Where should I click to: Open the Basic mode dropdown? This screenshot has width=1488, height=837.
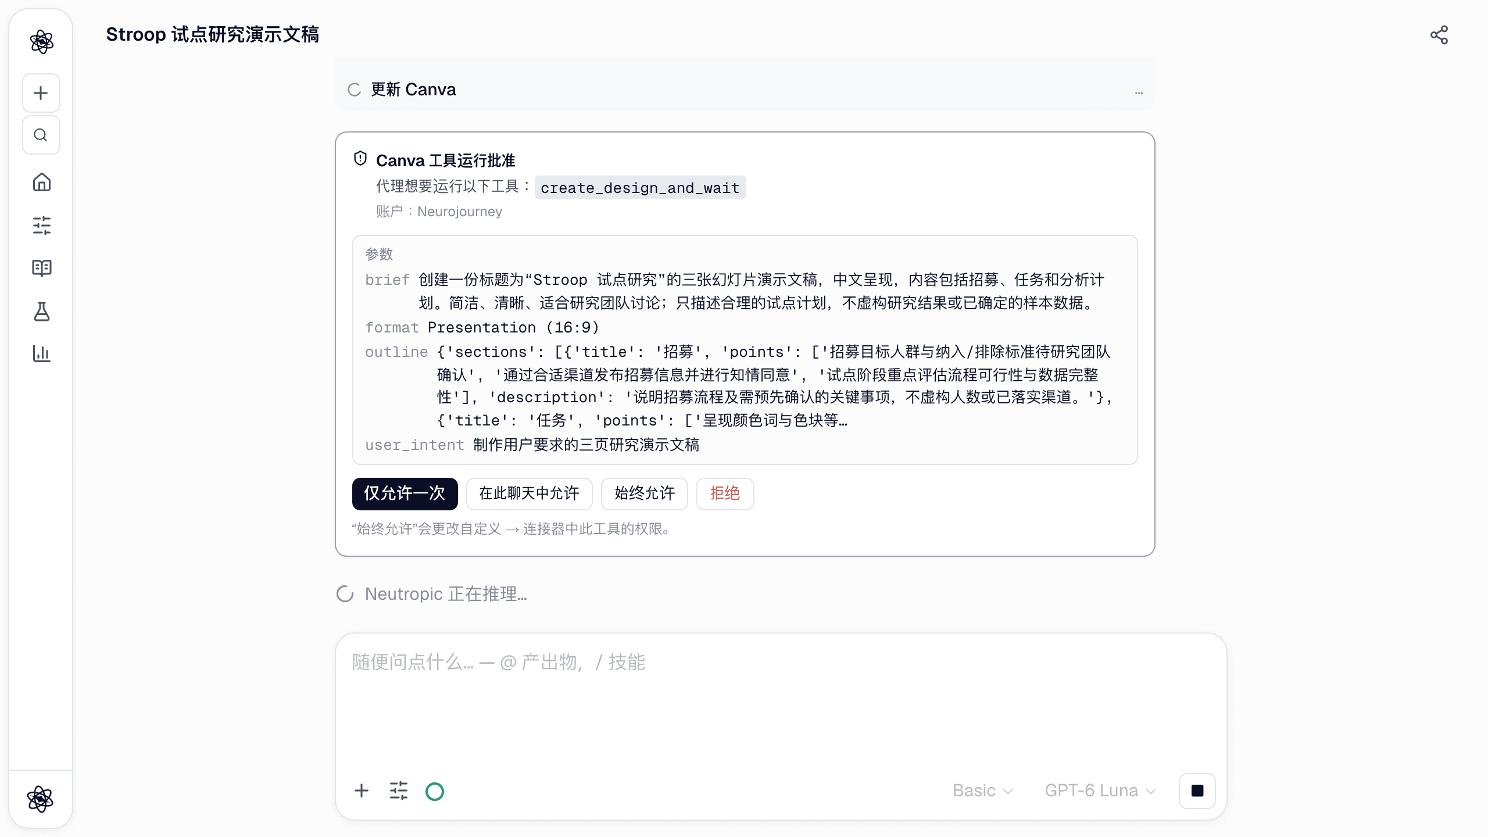click(x=982, y=791)
